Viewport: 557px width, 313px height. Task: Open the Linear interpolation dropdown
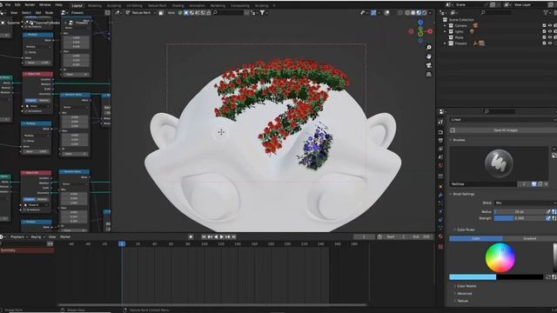[x=503, y=120]
